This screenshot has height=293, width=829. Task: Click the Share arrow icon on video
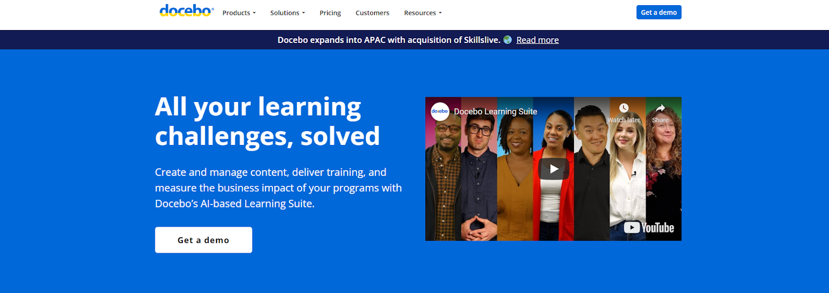coord(660,108)
